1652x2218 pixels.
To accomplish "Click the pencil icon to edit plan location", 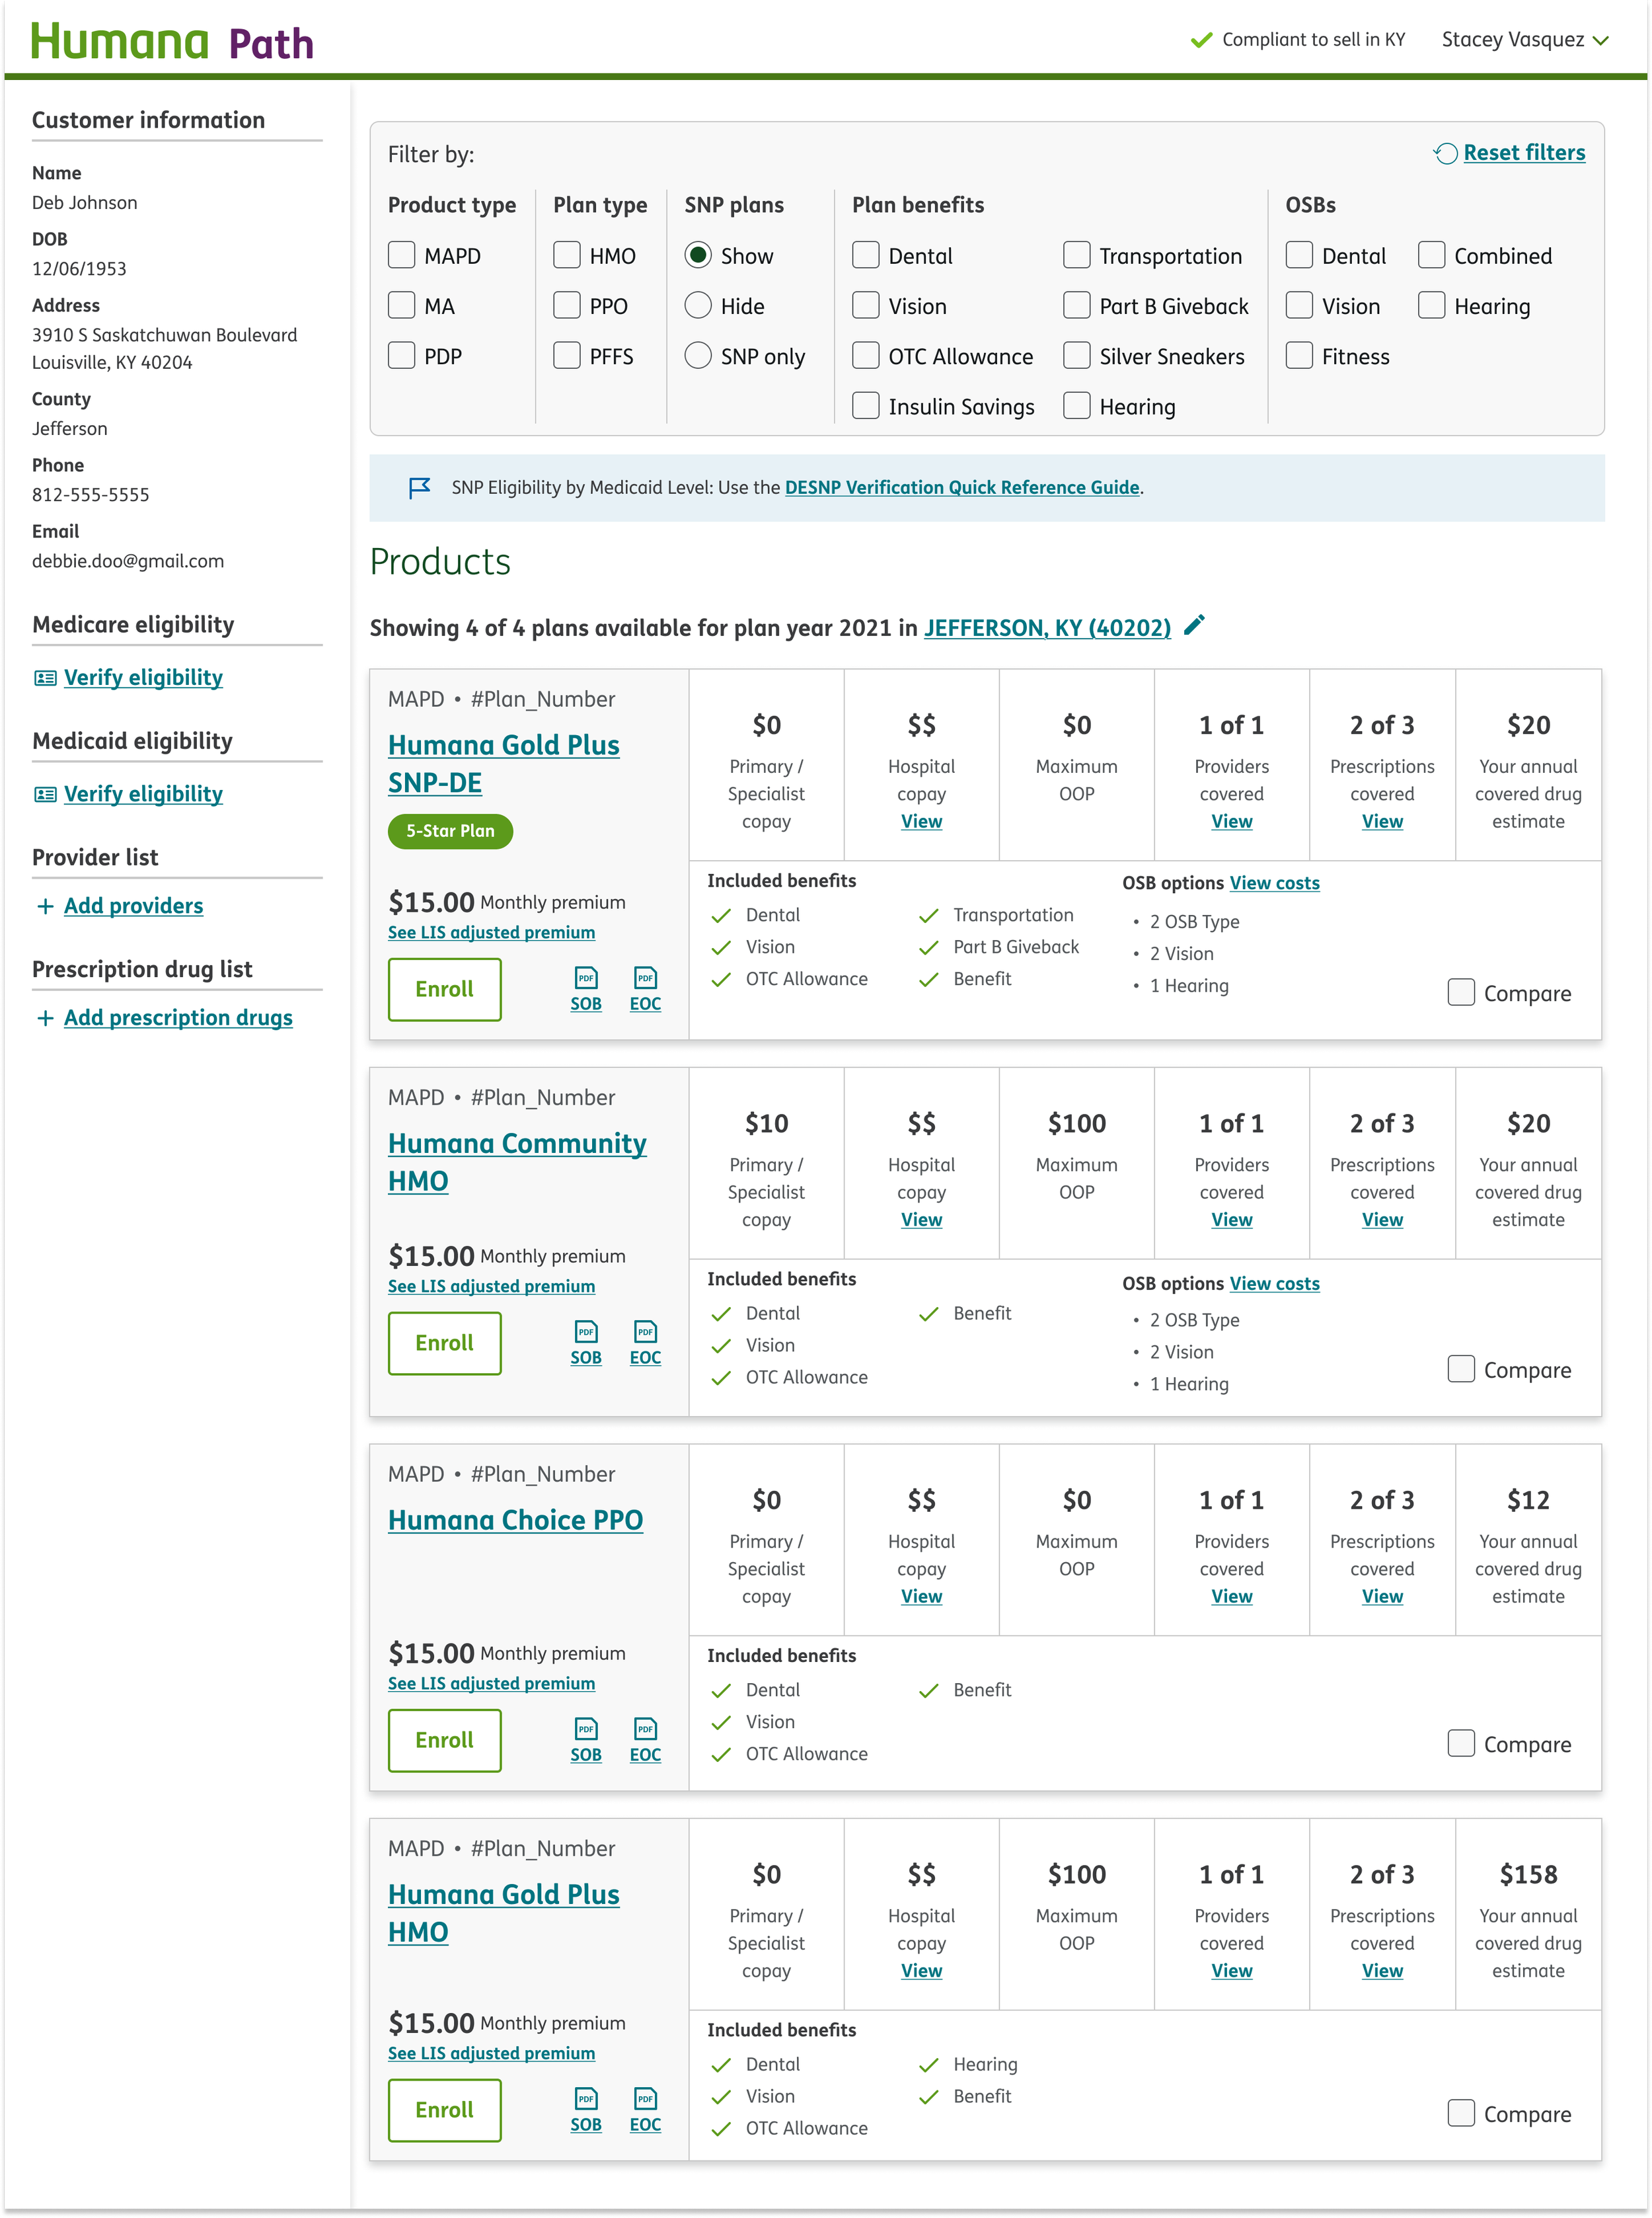I will tap(1194, 627).
